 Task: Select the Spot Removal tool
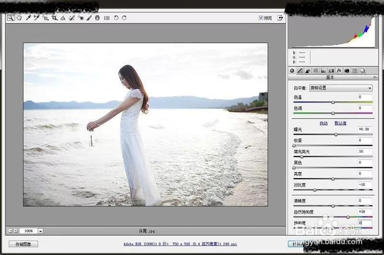(72, 18)
